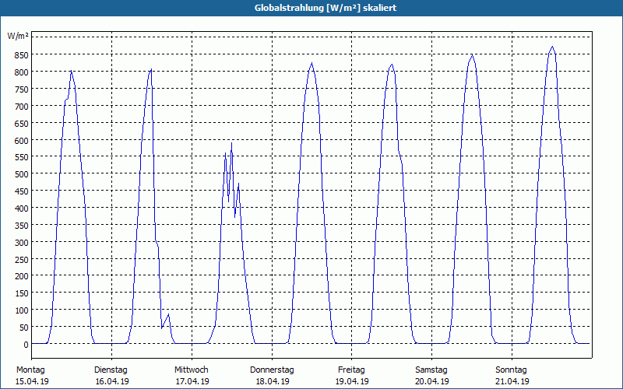Image resolution: width=623 pixels, height=389 pixels.
Task: Click the Dienstag day label
Action: click(111, 370)
